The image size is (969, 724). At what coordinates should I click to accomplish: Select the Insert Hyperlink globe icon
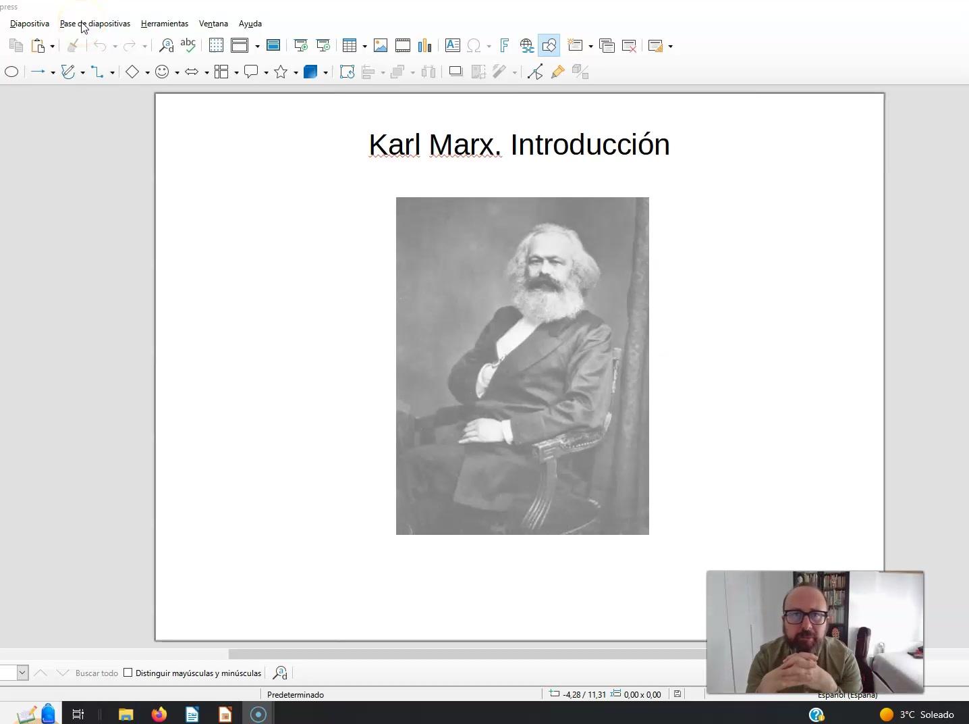[x=527, y=46]
